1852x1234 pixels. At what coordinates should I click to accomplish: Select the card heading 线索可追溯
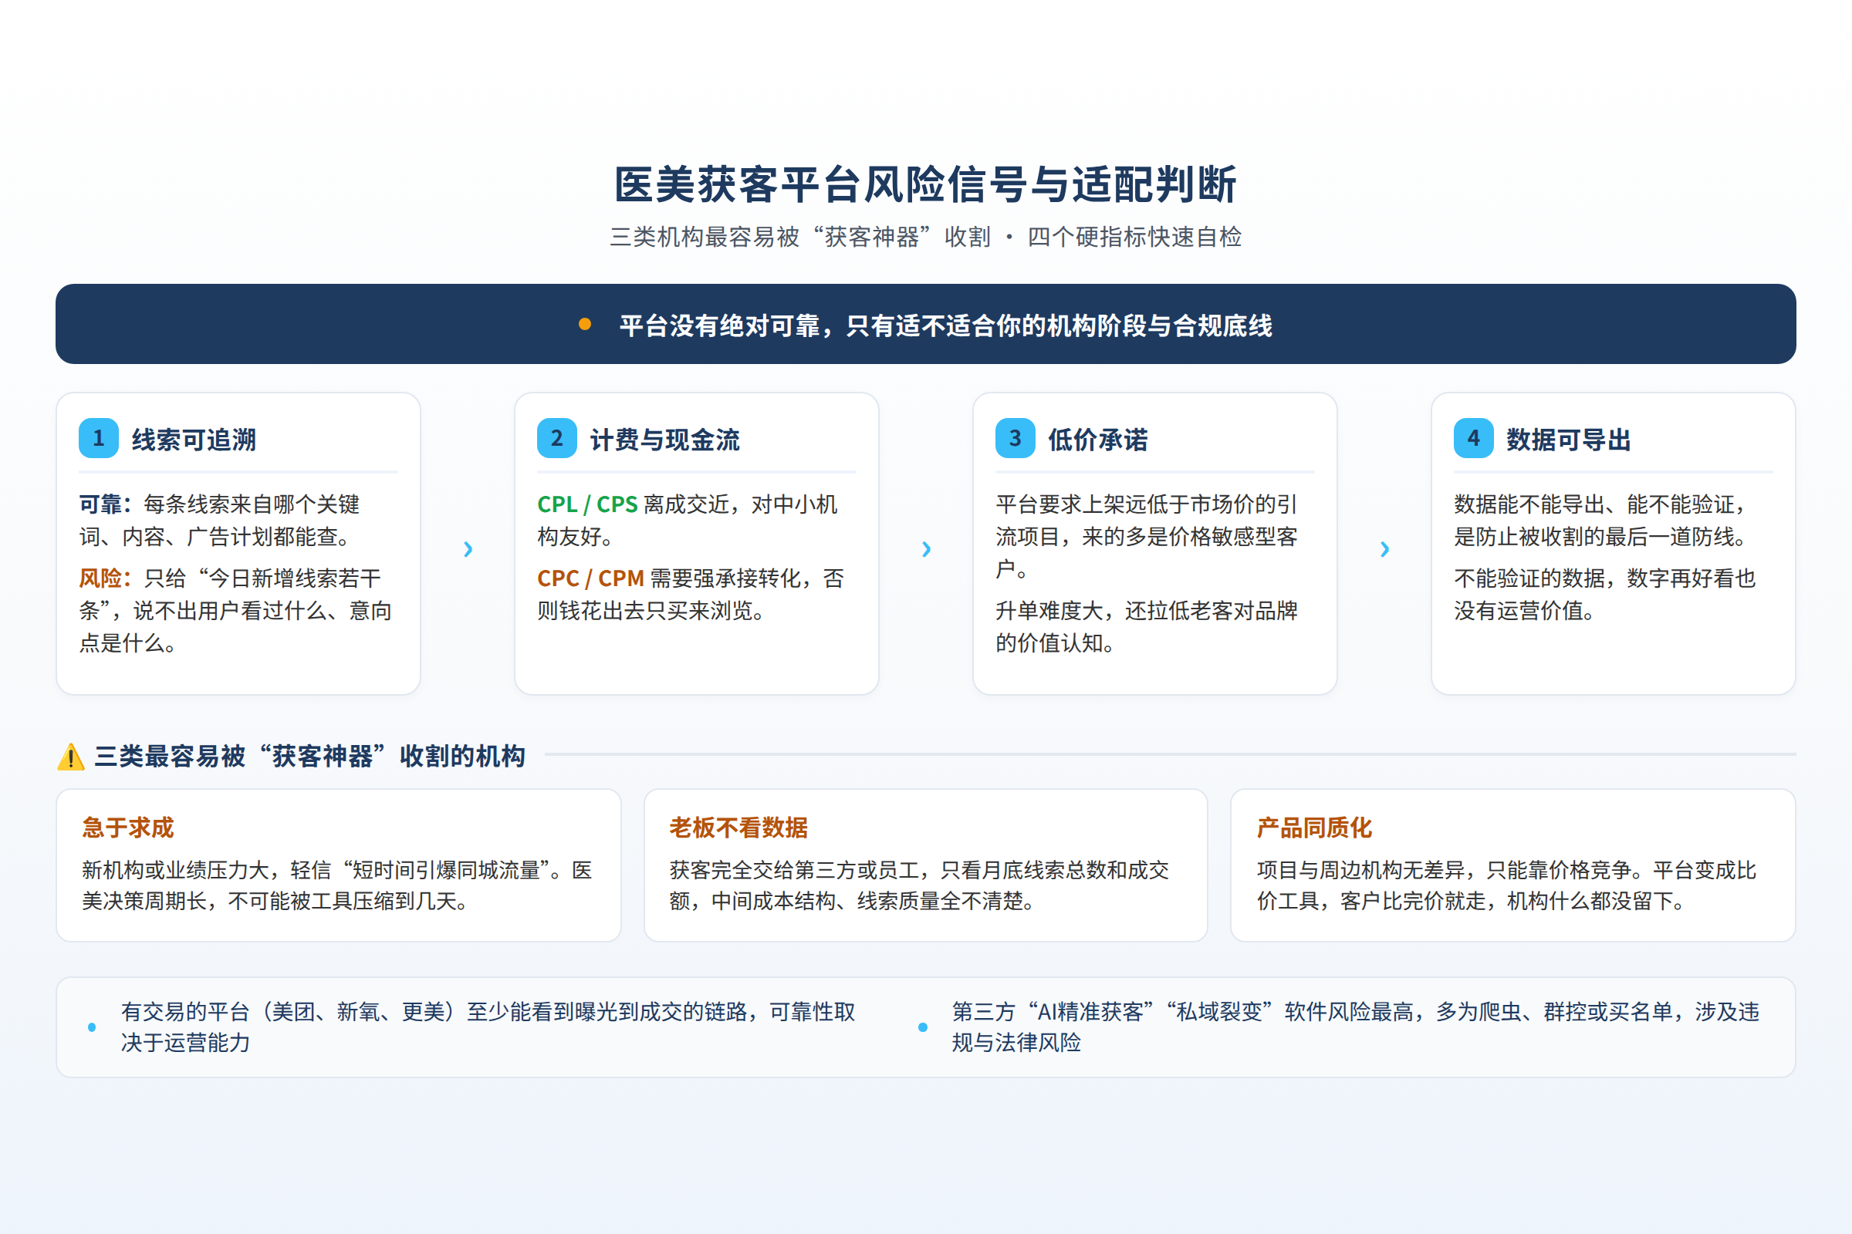[x=194, y=439]
